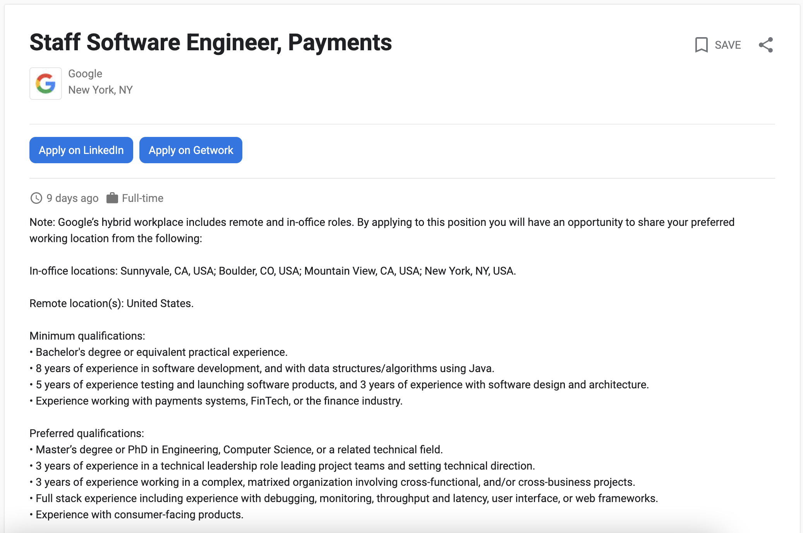Click the bookmark icon to save this job
Image resolution: width=803 pixels, height=533 pixels.
tap(701, 45)
